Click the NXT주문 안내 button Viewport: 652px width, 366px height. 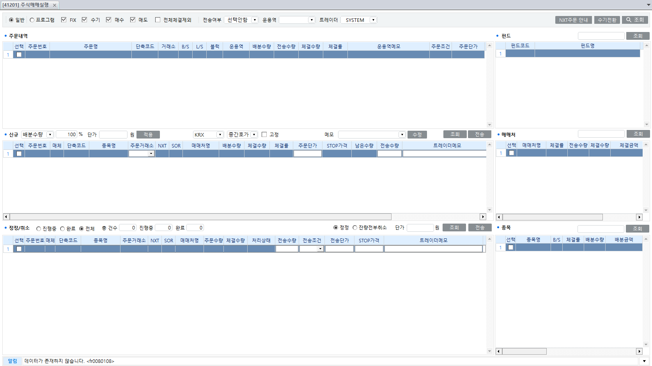click(x=574, y=20)
